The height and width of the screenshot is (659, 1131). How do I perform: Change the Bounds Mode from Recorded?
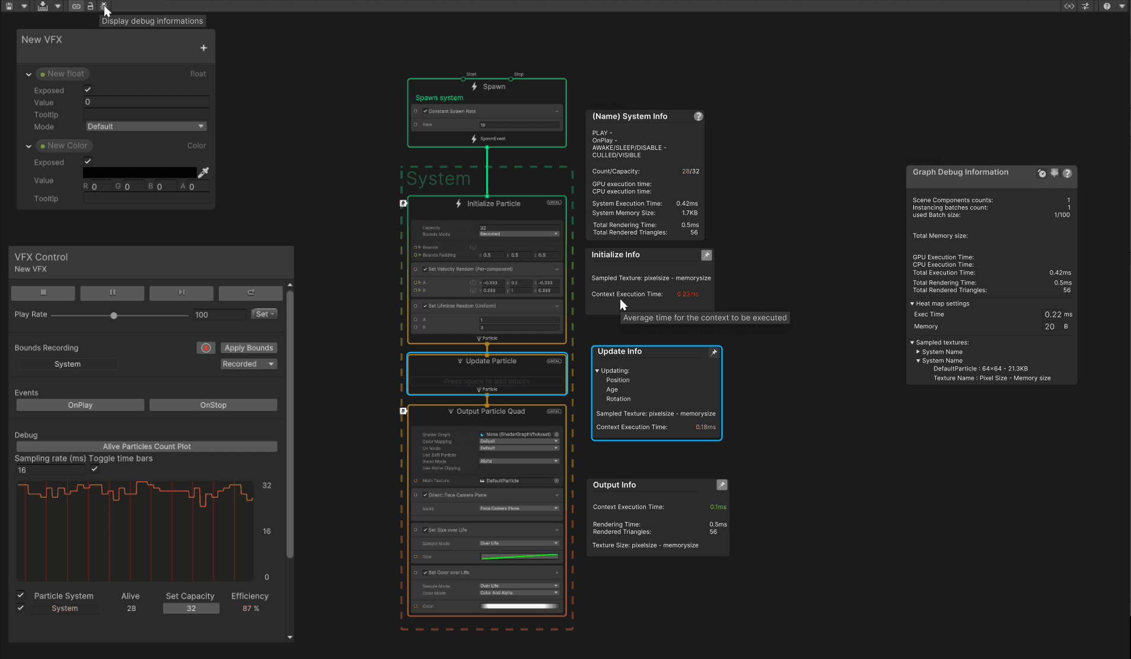[518, 233]
